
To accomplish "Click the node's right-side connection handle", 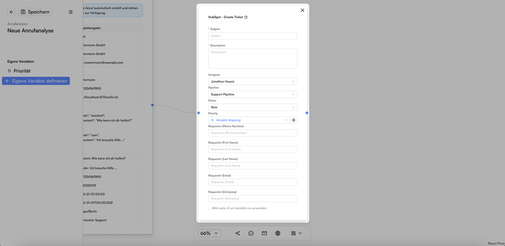I will click(307, 113).
